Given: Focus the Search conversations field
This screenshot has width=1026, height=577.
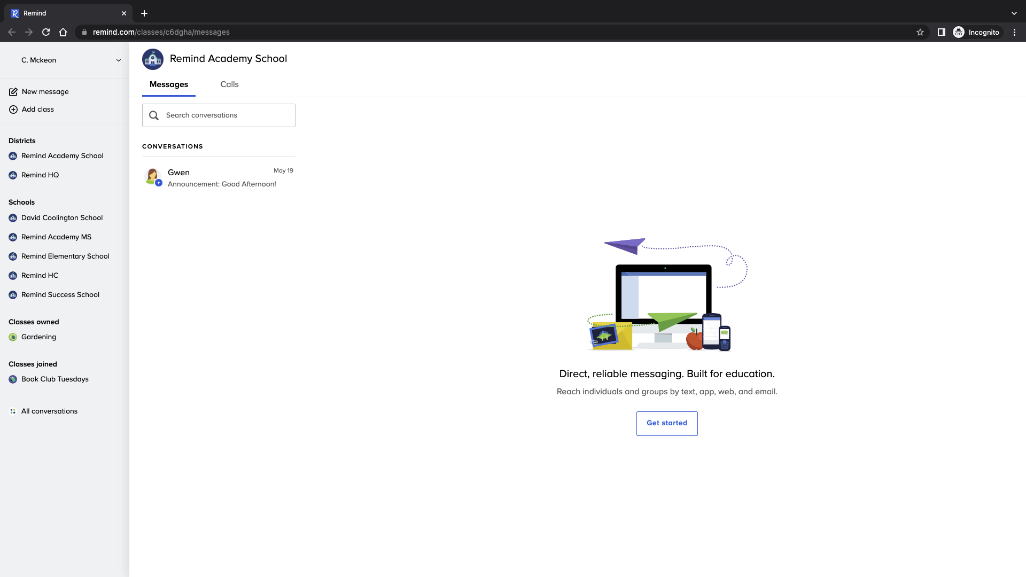Looking at the screenshot, I should 227,115.
